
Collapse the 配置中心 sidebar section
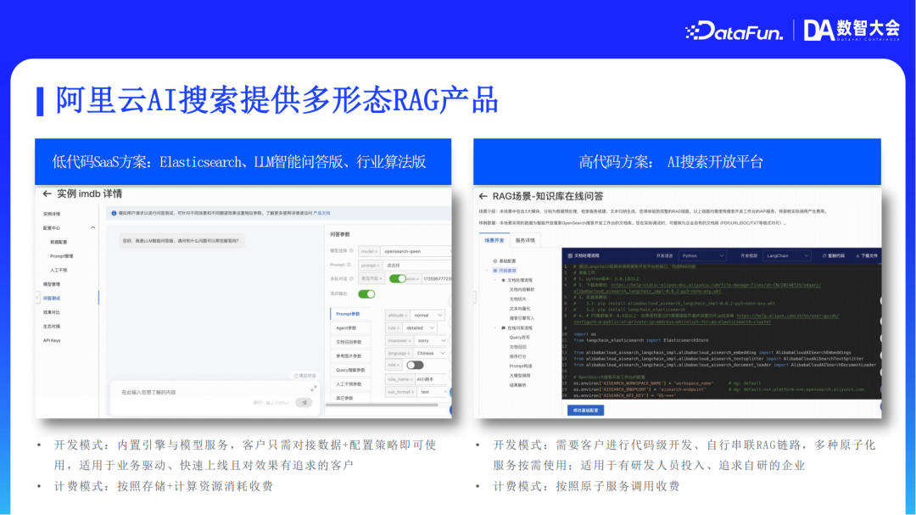pos(93,227)
